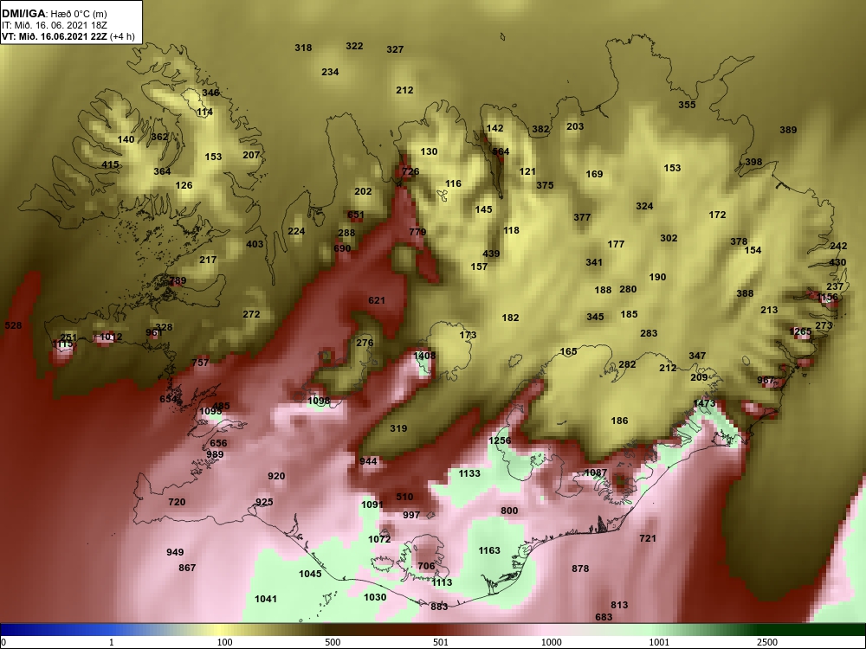Image resolution: width=866 pixels, height=649 pixels.
Task: Click the value 1156 on the east coast
Action: pos(827,297)
